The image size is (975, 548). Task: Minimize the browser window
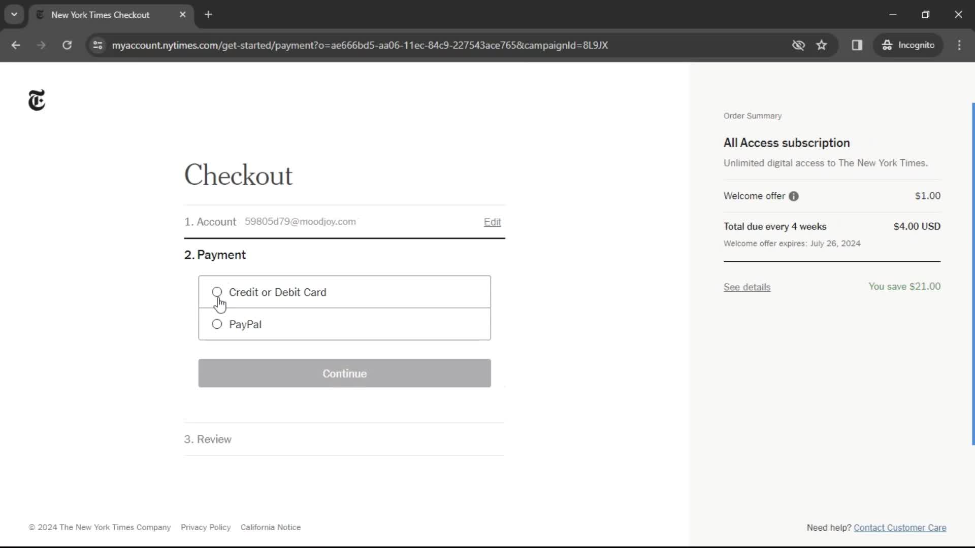pos(893,15)
